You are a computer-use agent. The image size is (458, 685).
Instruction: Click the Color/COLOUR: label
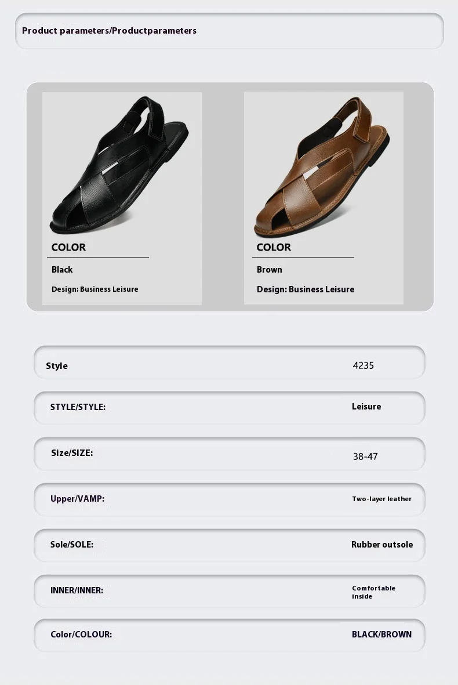point(81,635)
